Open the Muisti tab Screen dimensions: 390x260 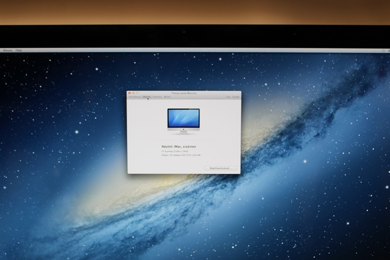[x=167, y=97]
